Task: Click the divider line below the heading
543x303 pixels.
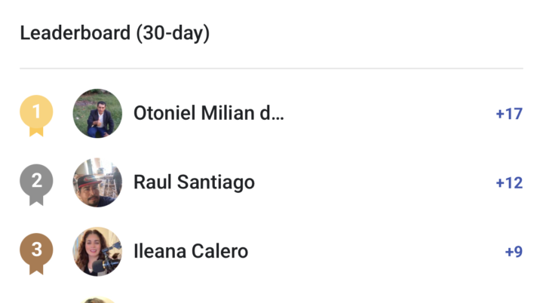Action: [x=271, y=69]
